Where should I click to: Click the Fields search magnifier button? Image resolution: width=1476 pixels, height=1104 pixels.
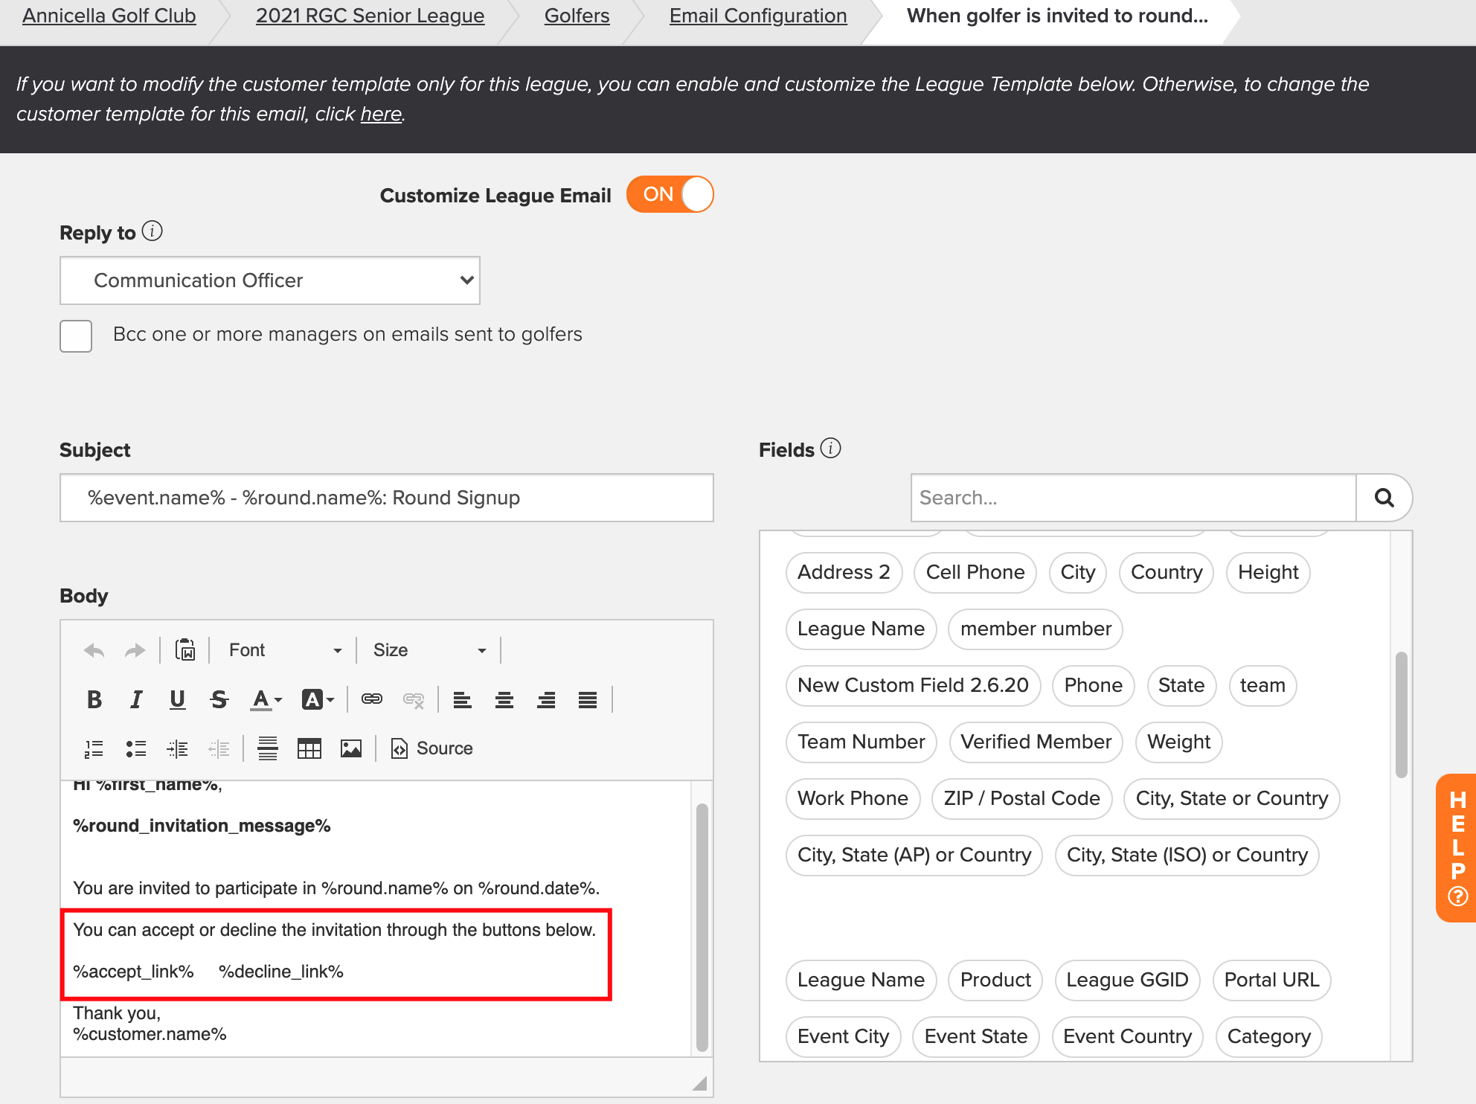1384,498
